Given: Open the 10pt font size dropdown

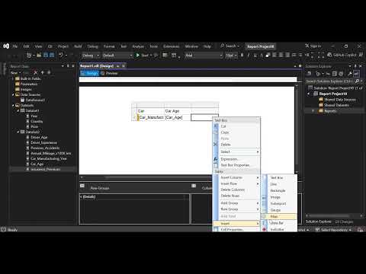Looking at the screenshot, I should point(231,56).
